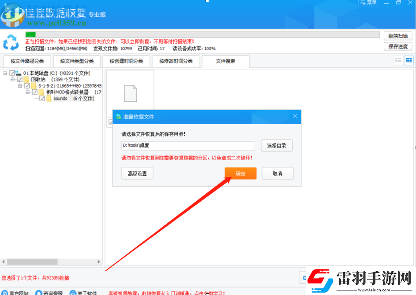Open 关于软件 link
The image size is (416, 295).
[x=87, y=293]
